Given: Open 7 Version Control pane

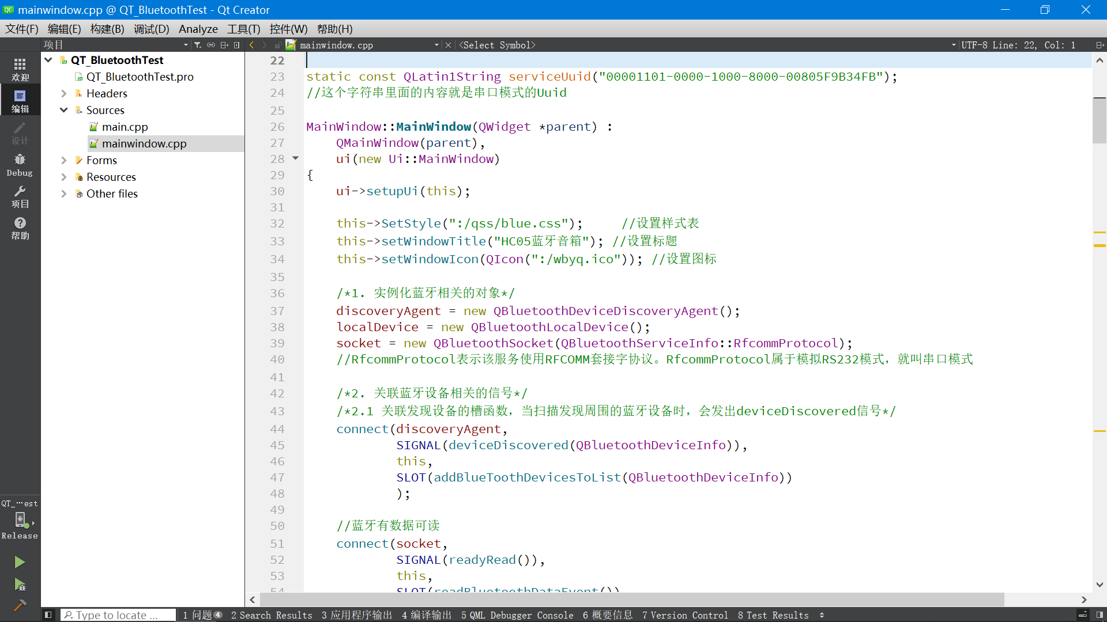Looking at the screenshot, I should coord(685,615).
